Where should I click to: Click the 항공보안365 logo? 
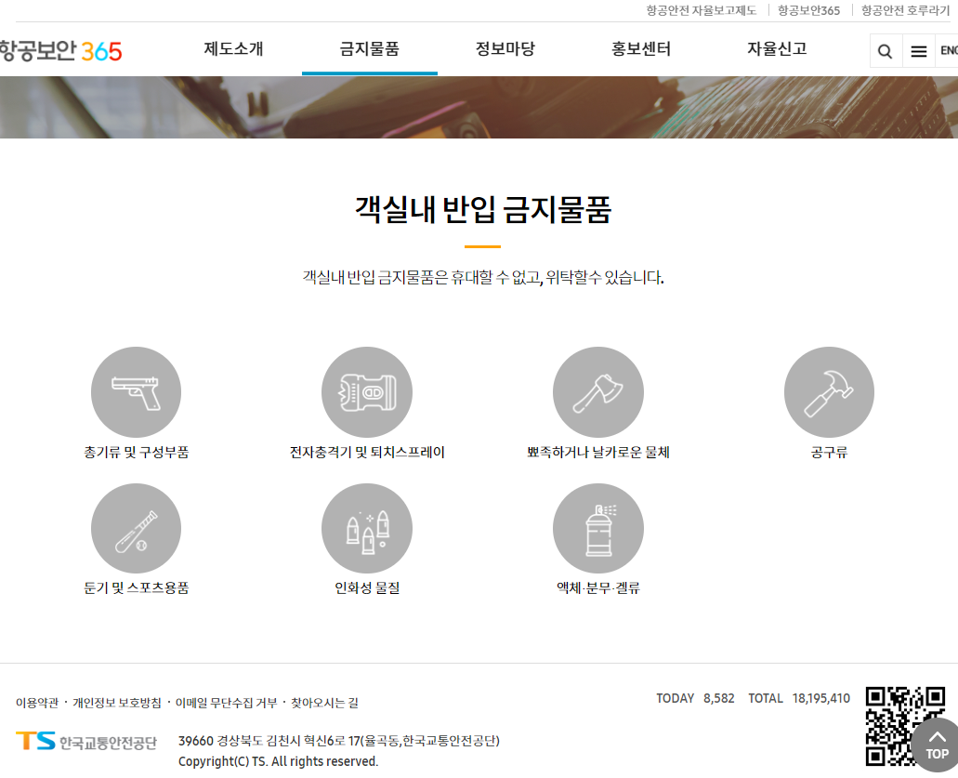click(59, 51)
